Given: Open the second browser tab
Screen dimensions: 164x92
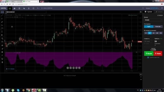Looking at the screenshot, I should [31, 1].
